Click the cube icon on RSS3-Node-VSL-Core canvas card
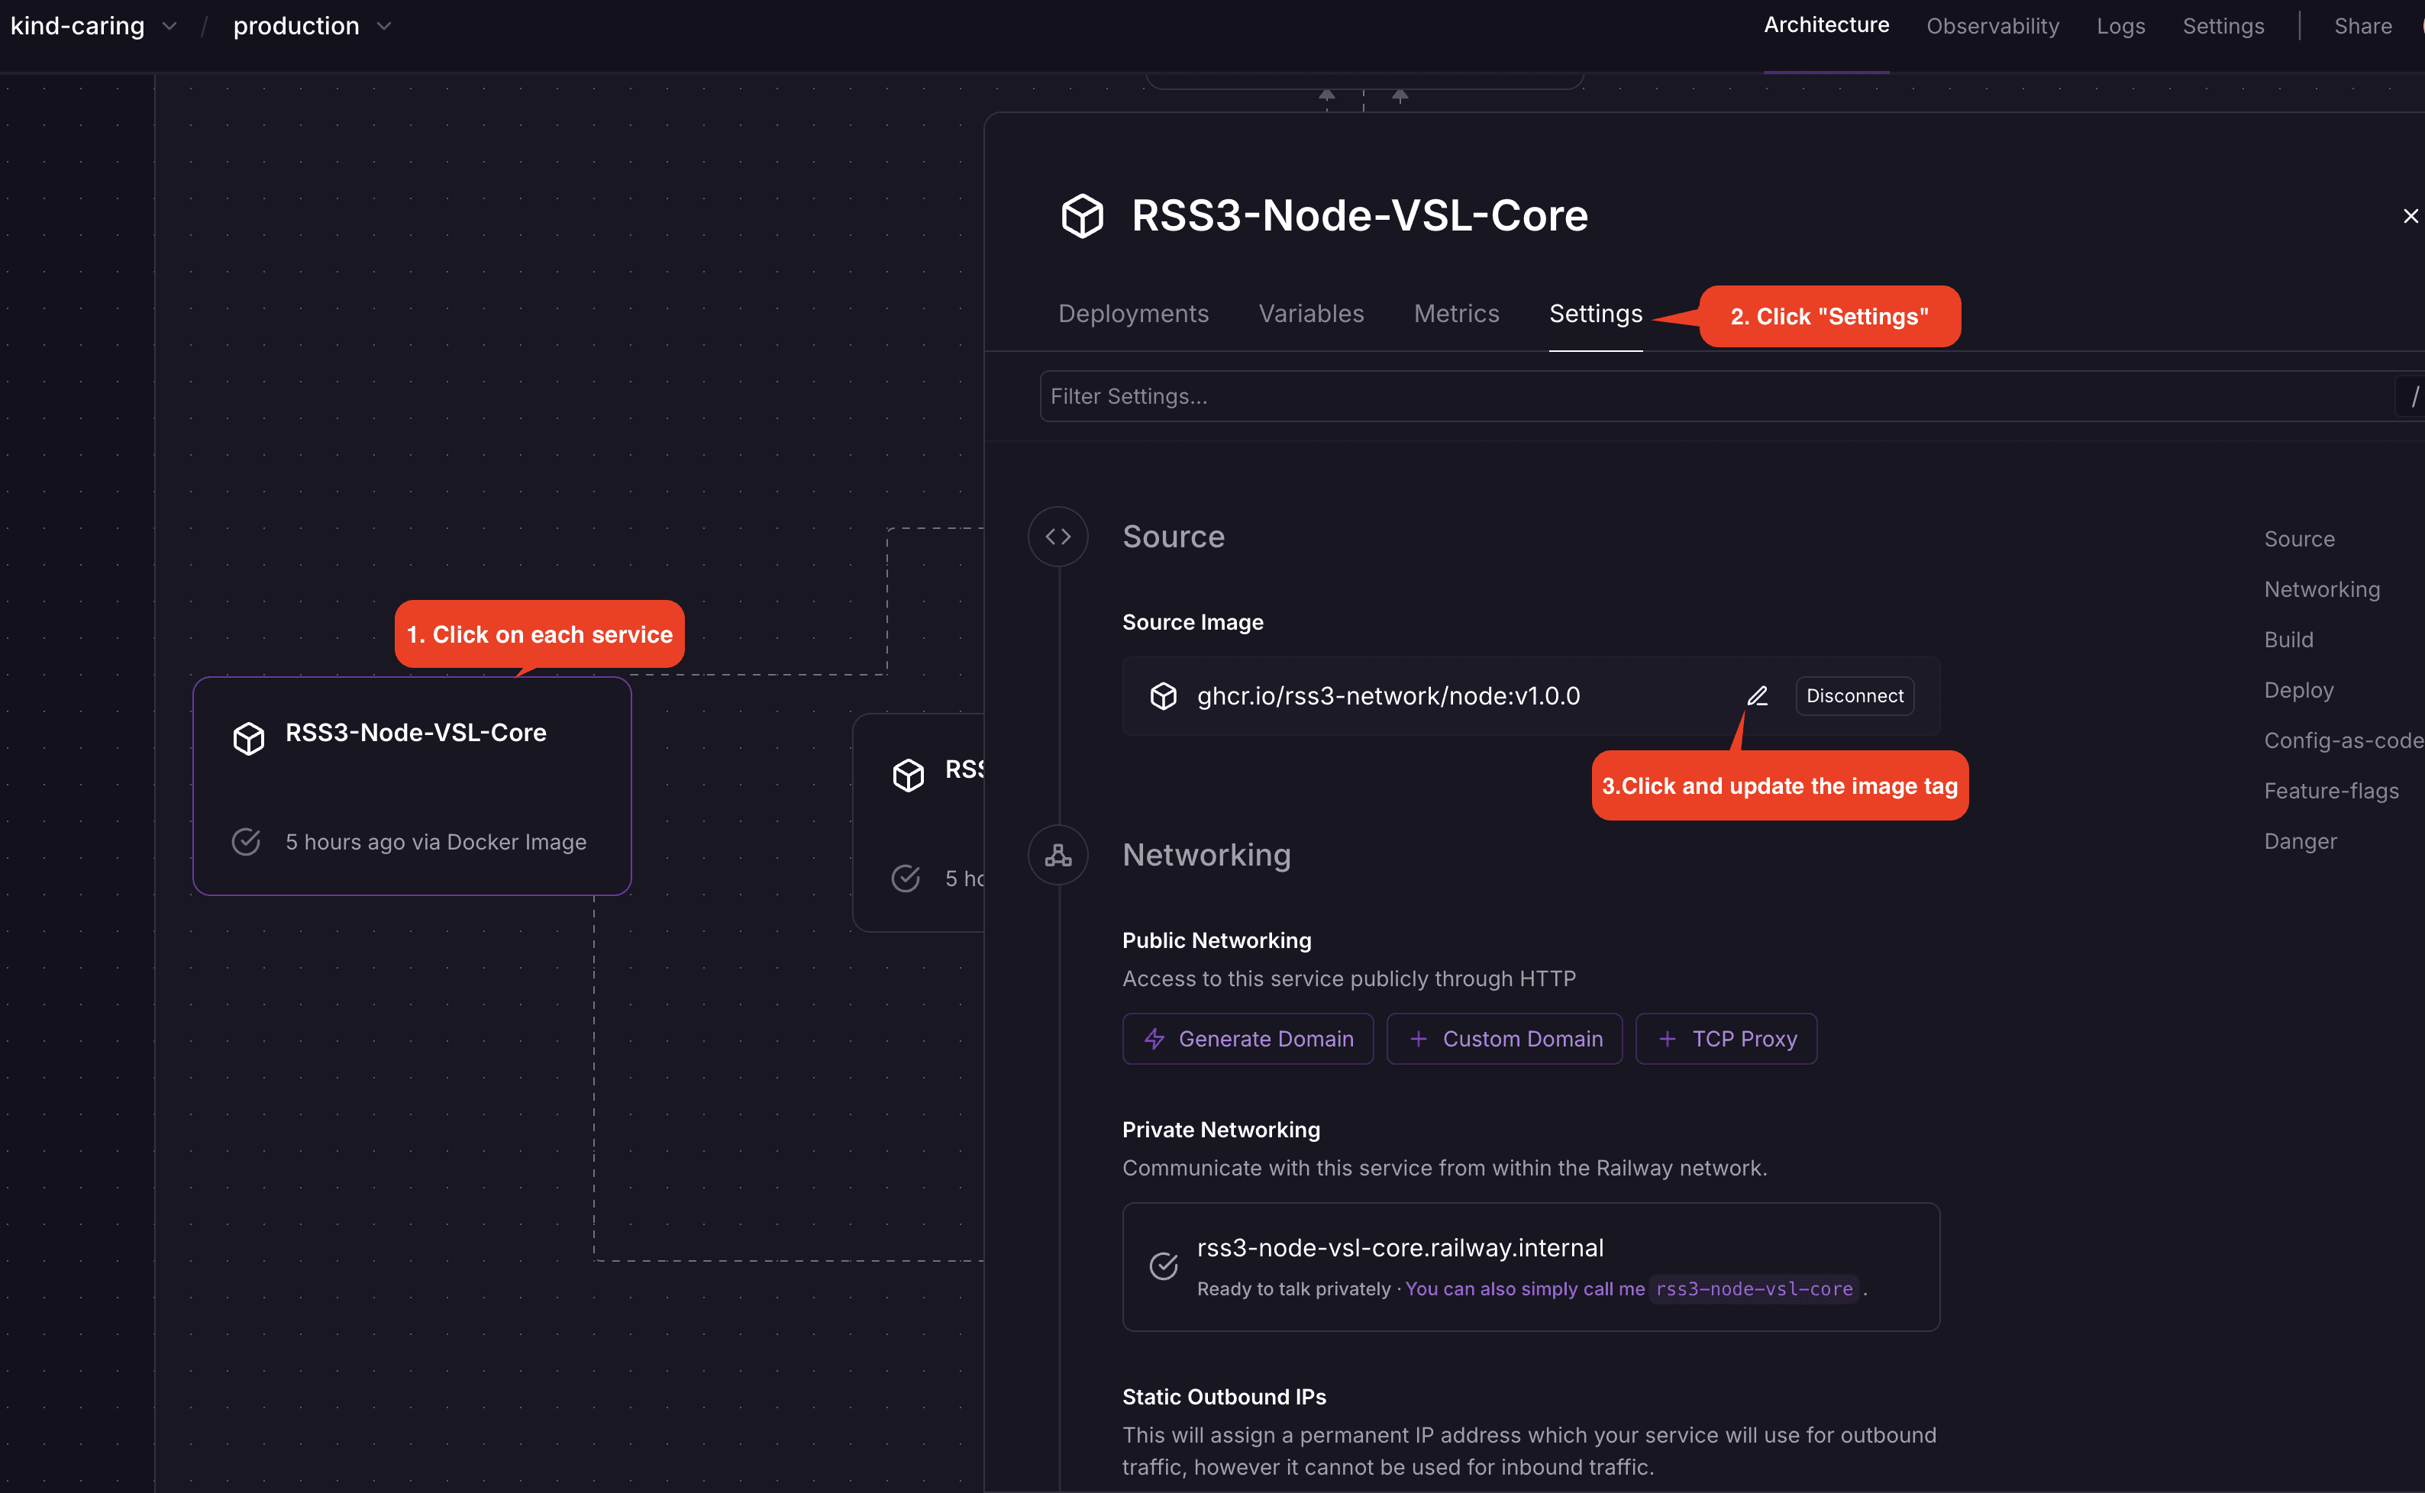The width and height of the screenshot is (2425, 1493). [x=249, y=737]
